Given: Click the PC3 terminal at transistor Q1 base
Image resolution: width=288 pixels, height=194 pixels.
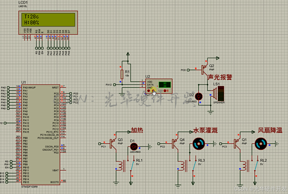Looking at the screenshot, I should [221, 144].
